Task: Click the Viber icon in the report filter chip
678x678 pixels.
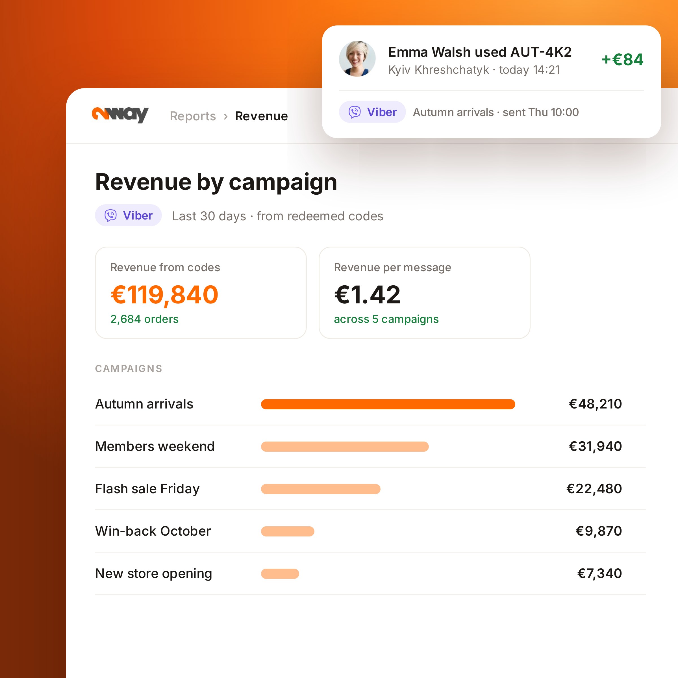Action: coord(110,215)
